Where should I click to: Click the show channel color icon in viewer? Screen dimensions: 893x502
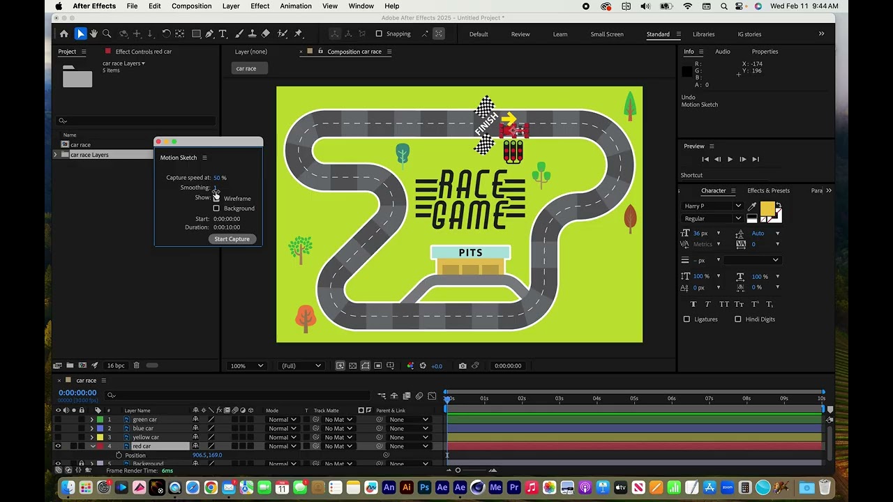pos(410,365)
